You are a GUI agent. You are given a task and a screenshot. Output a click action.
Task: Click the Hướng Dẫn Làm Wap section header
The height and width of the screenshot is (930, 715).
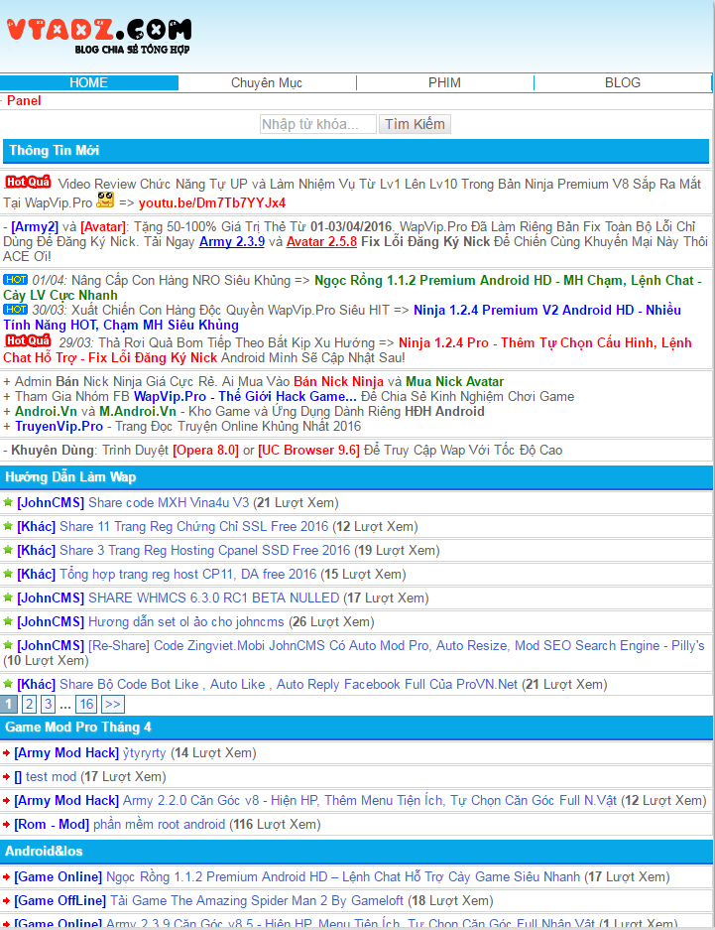[x=356, y=477]
